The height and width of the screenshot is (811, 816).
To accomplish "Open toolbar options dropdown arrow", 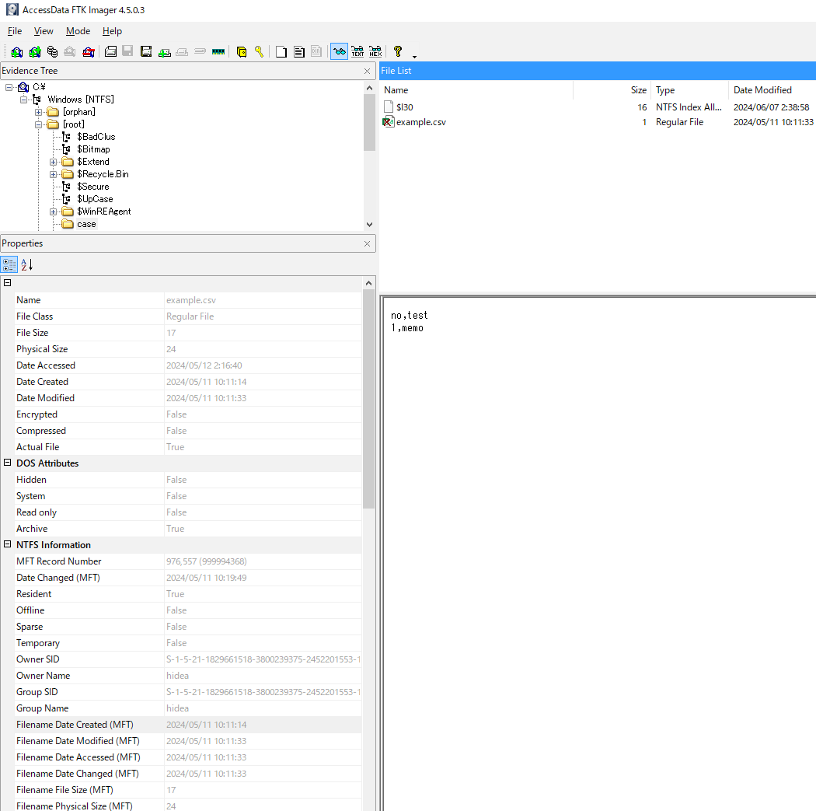I will coord(414,56).
